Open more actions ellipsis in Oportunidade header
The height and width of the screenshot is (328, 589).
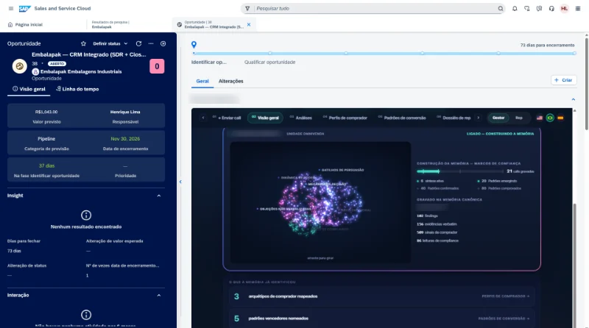pos(151,43)
